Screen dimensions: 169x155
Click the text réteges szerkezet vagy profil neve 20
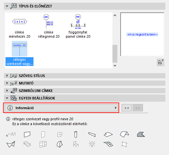coord(43,119)
